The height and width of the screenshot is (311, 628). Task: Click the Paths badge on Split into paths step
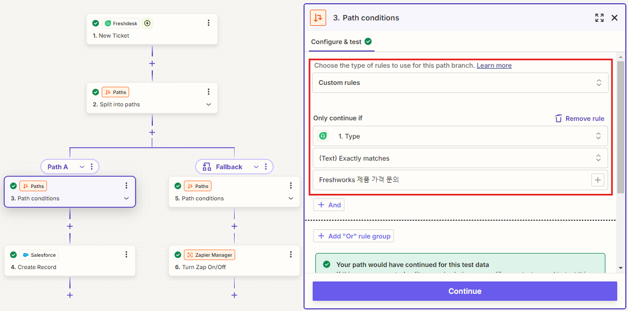[x=115, y=92]
